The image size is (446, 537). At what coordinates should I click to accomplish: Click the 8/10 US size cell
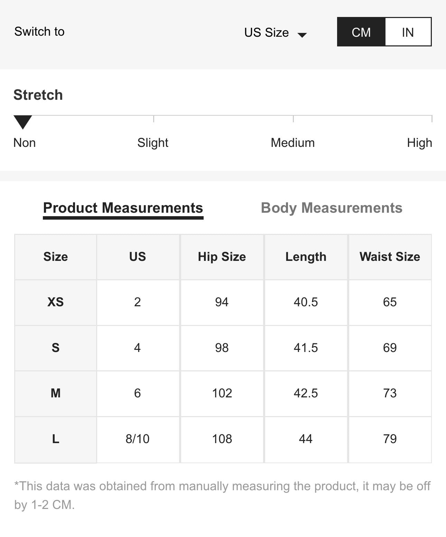pyautogui.click(x=138, y=439)
